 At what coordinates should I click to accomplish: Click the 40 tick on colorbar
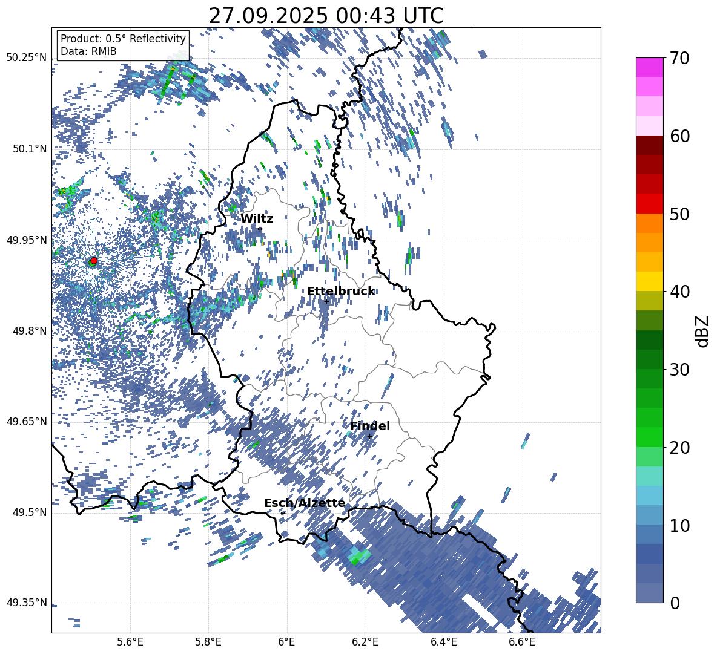[x=679, y=292]
